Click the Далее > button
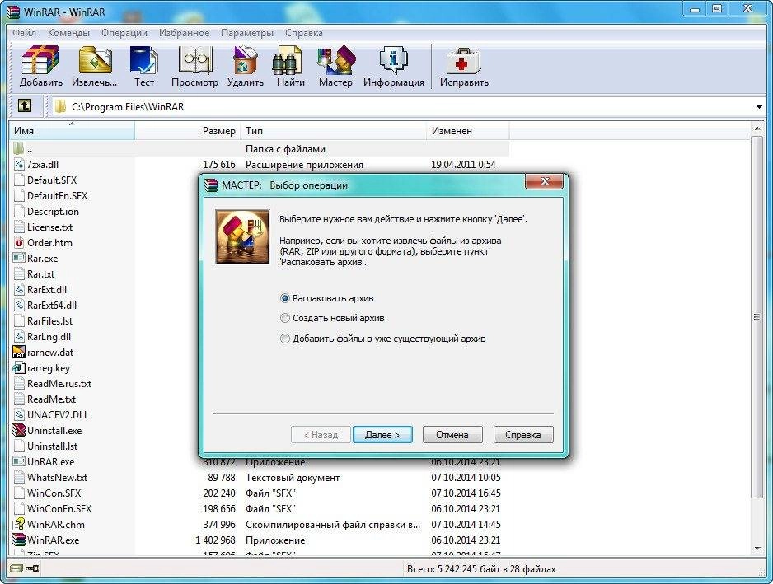The height and width of the screenshot is (584, 773). [x=382, y=435]
